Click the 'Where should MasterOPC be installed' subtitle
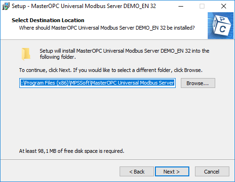235x182 pixels. click(107, 28)
